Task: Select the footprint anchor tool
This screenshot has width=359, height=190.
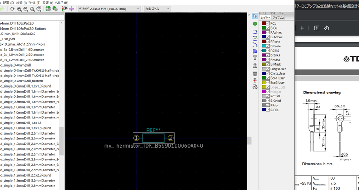Action: pyautogui.click(x=255, y=66)
